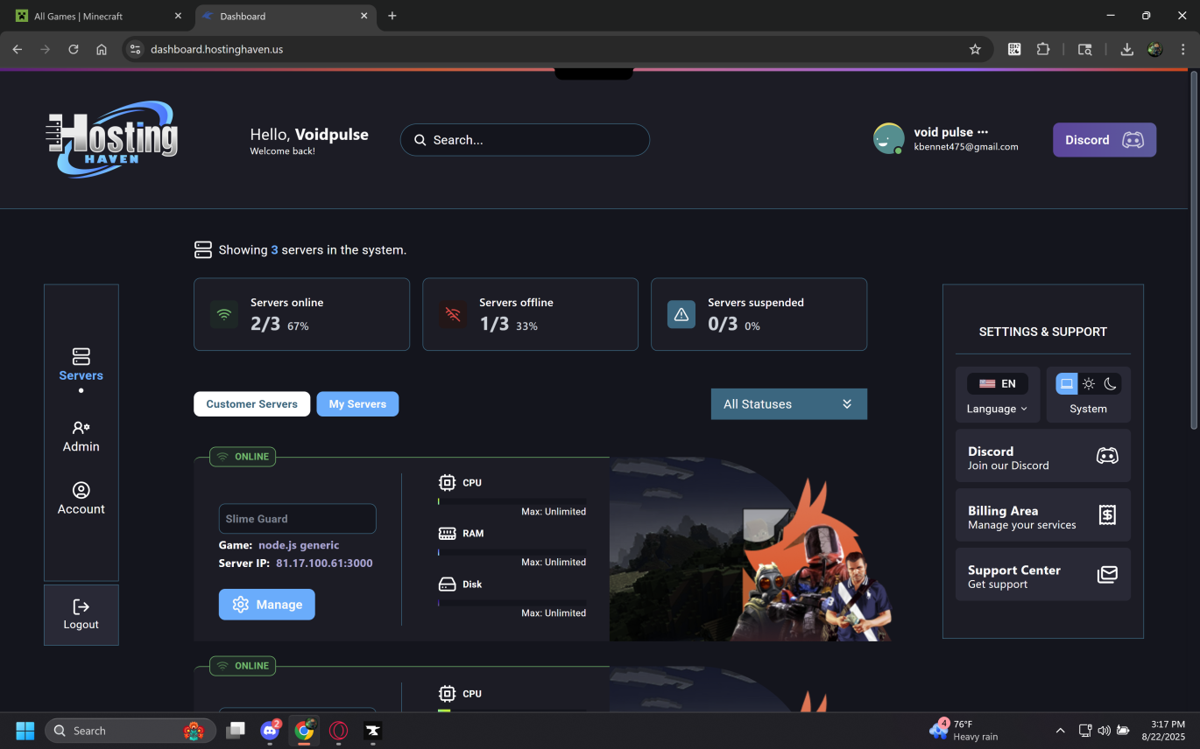Switch to the Customer Servers tab
Viewport: 1200px width, 749px height.
(x=251, y=404)
